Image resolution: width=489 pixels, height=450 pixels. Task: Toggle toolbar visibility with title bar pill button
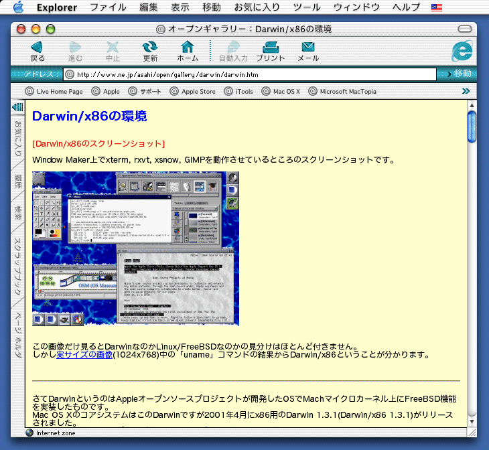[465, 29]
